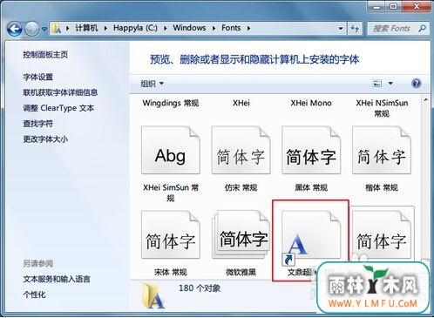Select the 文鼎 shortcut font icon
This screenshot has height=318, width=434.
pyautogui.click(x=311, y=237)
